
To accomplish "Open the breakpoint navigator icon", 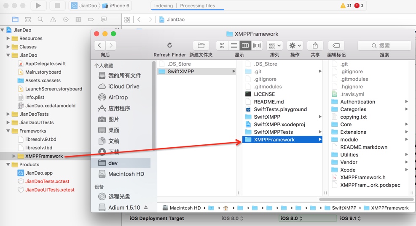I will [91, 19].
